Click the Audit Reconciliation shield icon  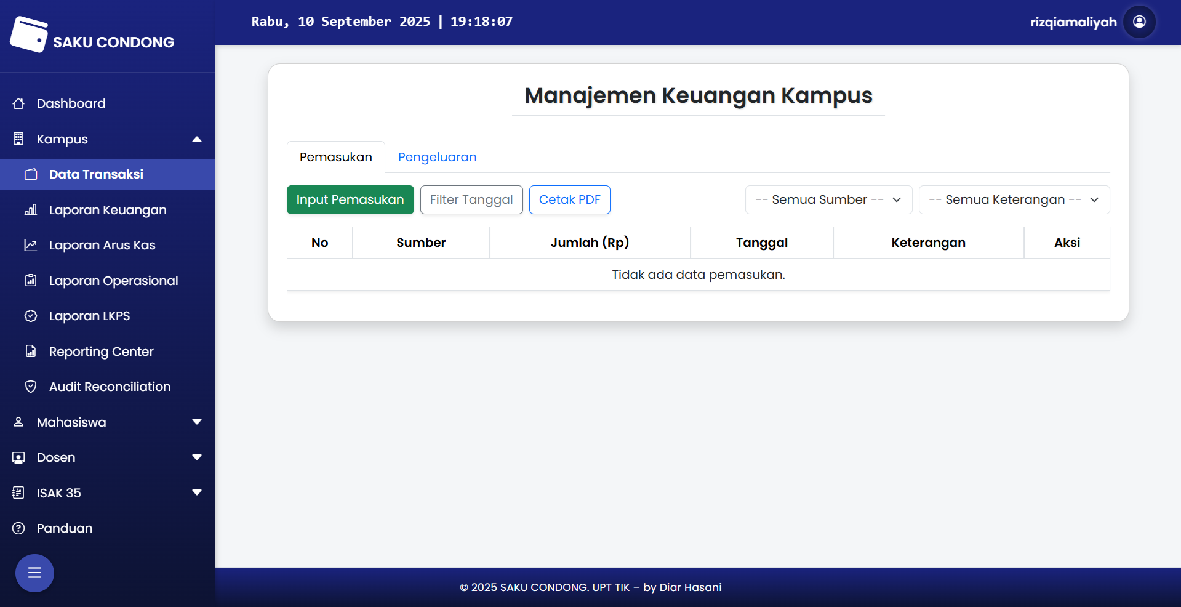(x=31, y=387)
